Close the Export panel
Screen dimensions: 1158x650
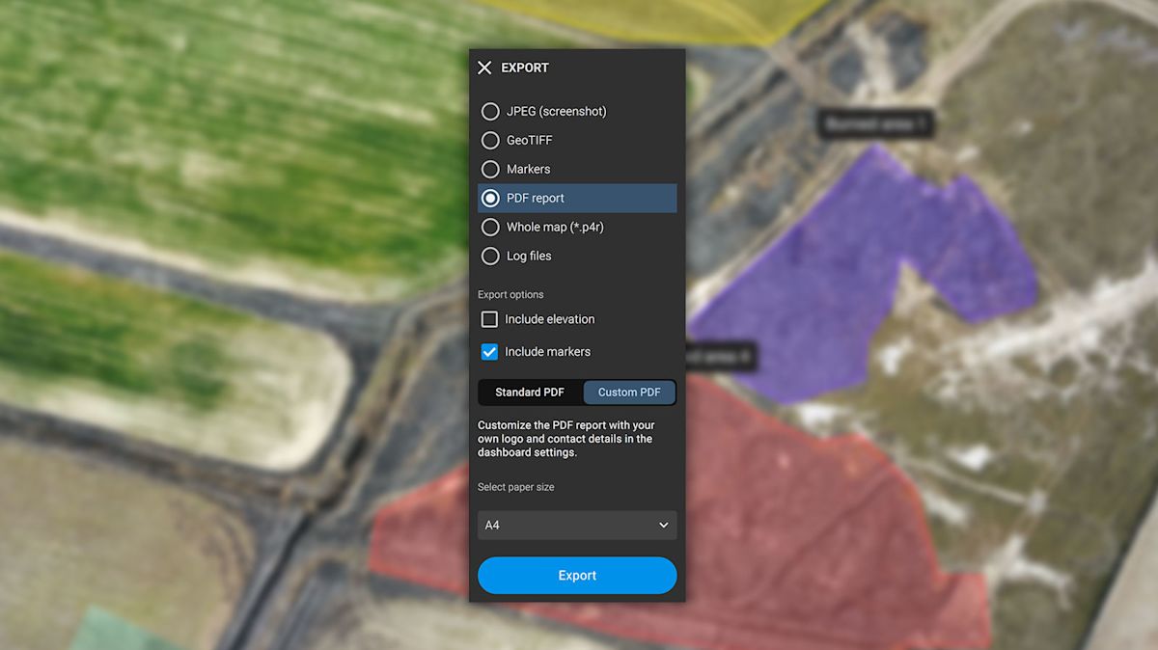pyautogui.click(x=484, y=68)
